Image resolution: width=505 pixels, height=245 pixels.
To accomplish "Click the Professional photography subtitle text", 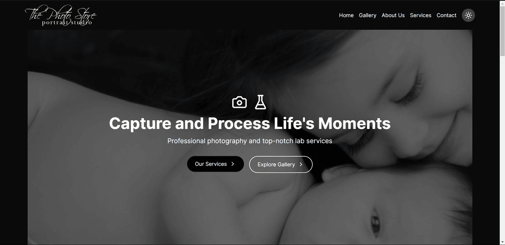I will 250,141.
